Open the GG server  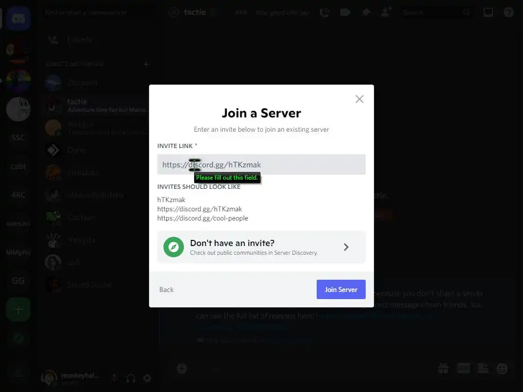click(18, 281)
